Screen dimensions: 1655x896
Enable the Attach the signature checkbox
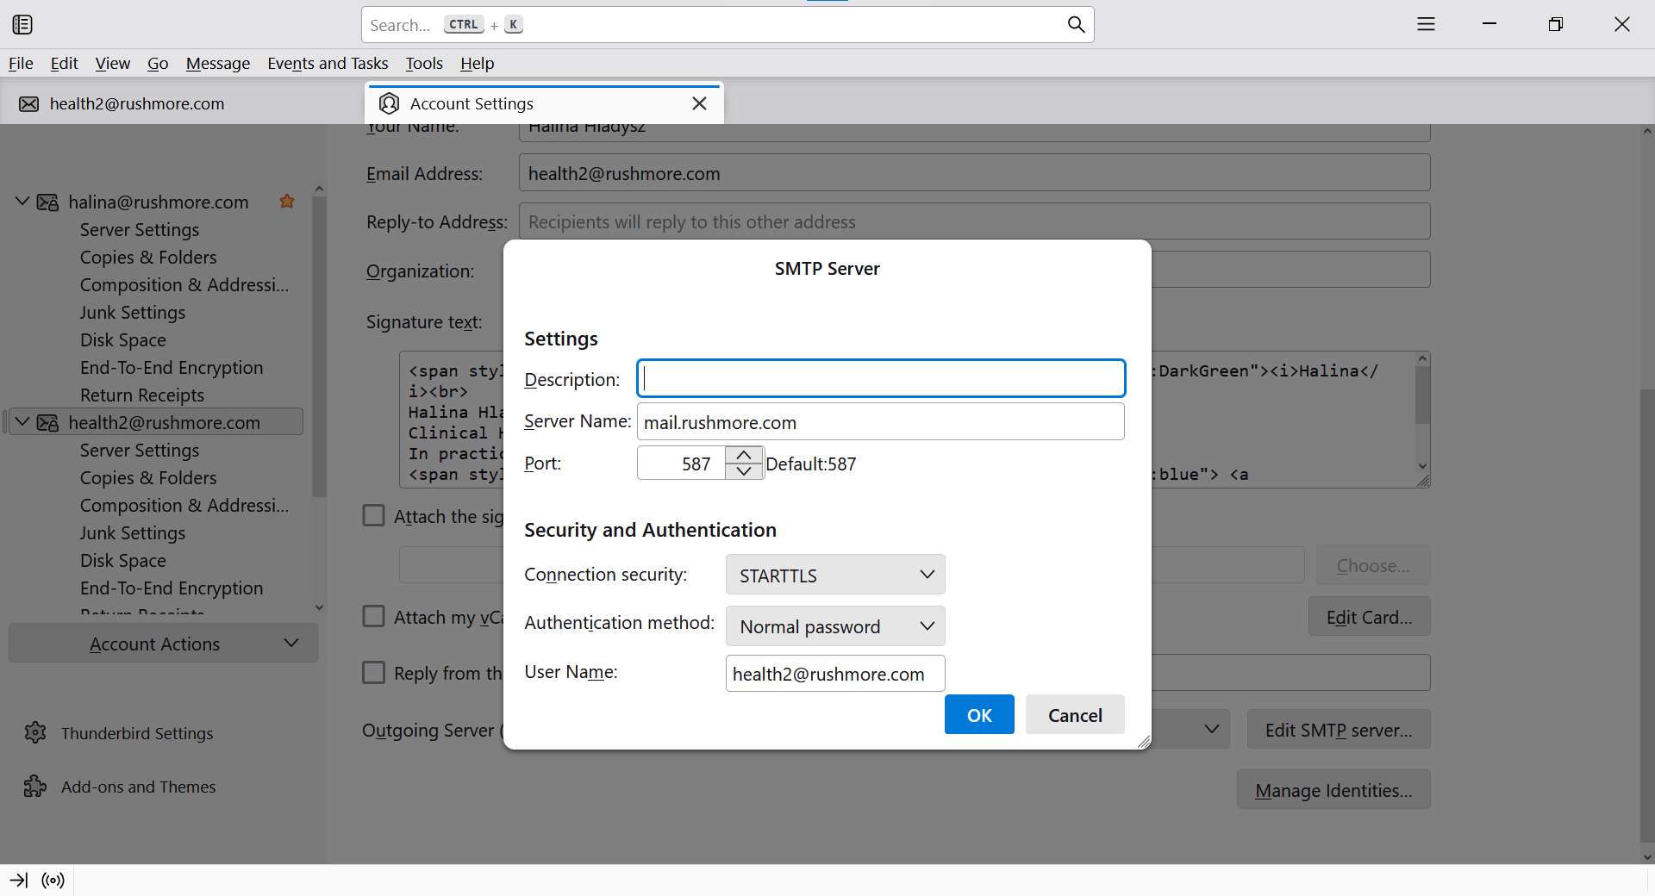click(x=373, y=516)
